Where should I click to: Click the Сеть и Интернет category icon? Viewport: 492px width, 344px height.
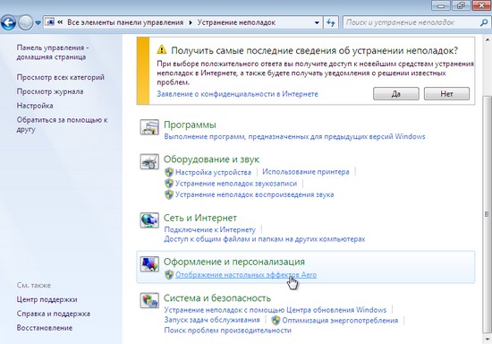coord(149,219)
